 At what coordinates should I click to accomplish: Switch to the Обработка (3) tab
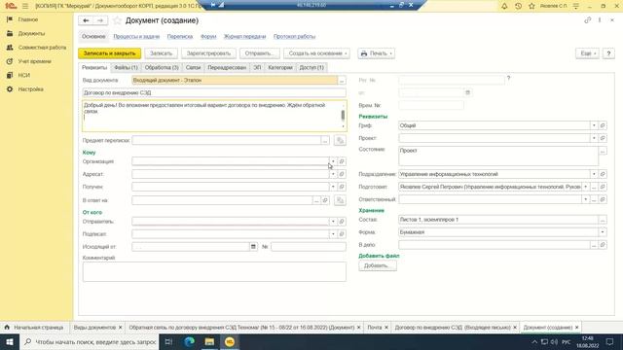tap(162, 68)
